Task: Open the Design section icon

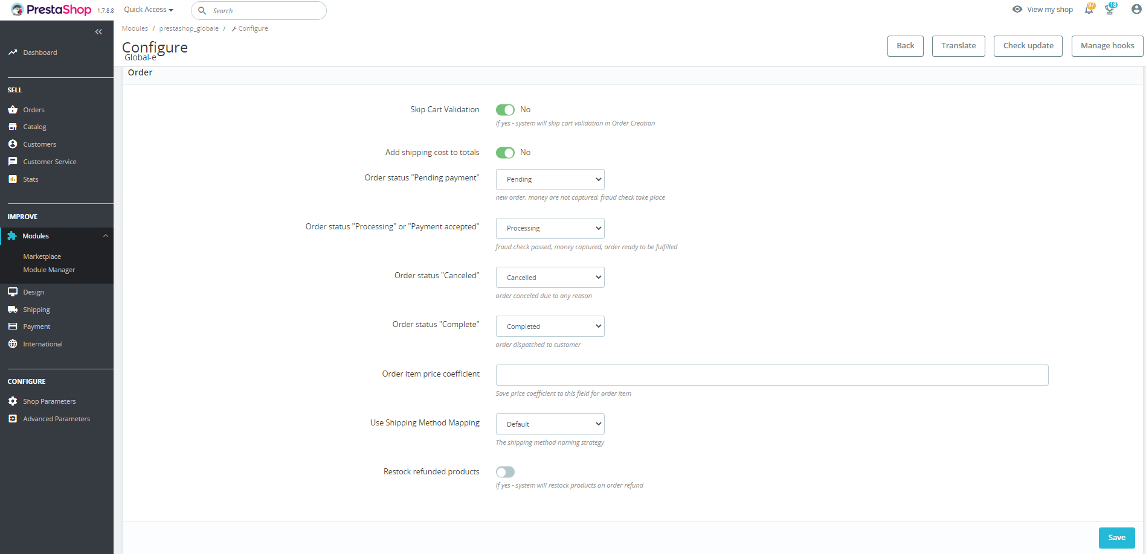Action: point(13,291)
